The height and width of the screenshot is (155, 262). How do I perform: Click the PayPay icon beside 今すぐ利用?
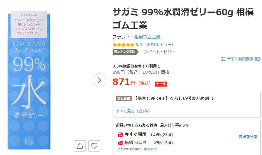click(x=120, y=135)
